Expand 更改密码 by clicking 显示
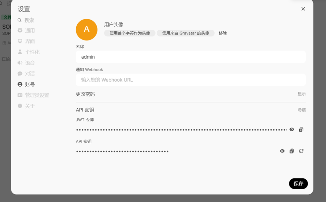Screen dimensions: 326x202 click(x=301, y=94)
